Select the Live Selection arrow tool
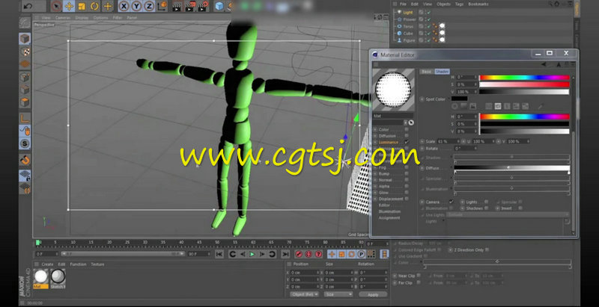The width and height of the screenshot is (599, 307). [x=56, y=6]
